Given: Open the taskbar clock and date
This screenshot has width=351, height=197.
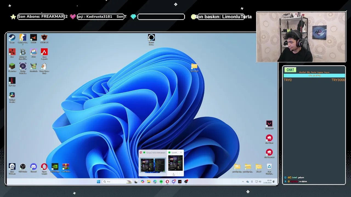Looking at the screenshot, I should [x=267, y=182].
